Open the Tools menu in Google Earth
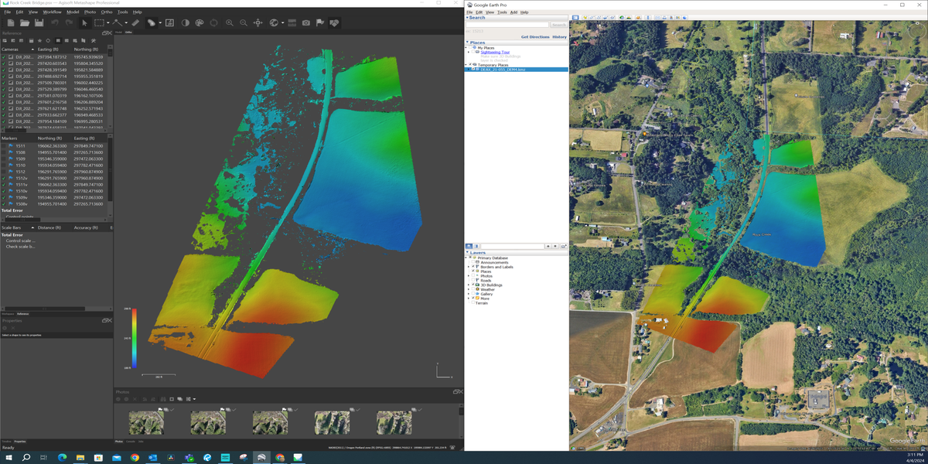 click(x=502, y=12)
